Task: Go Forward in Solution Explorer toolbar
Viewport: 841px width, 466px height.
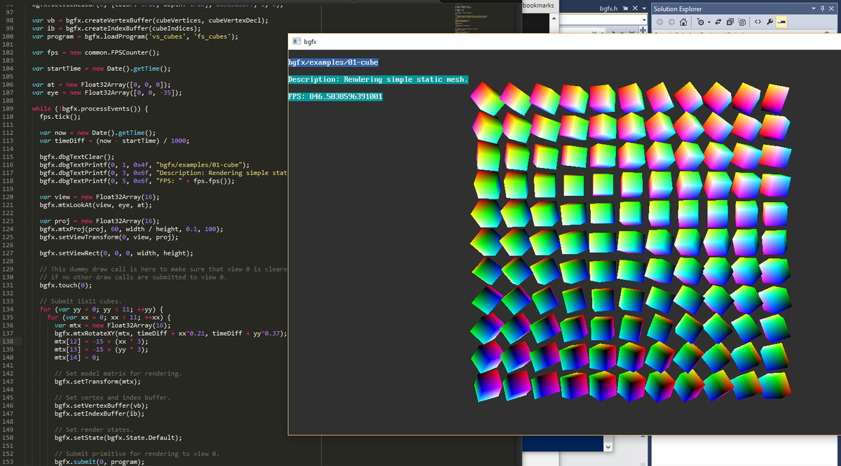Action: 671,22
